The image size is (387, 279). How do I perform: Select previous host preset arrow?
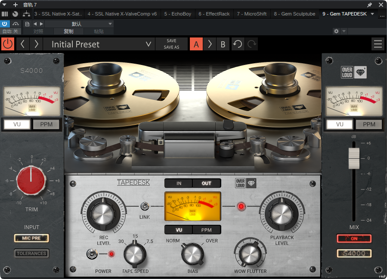coord(35,24)
